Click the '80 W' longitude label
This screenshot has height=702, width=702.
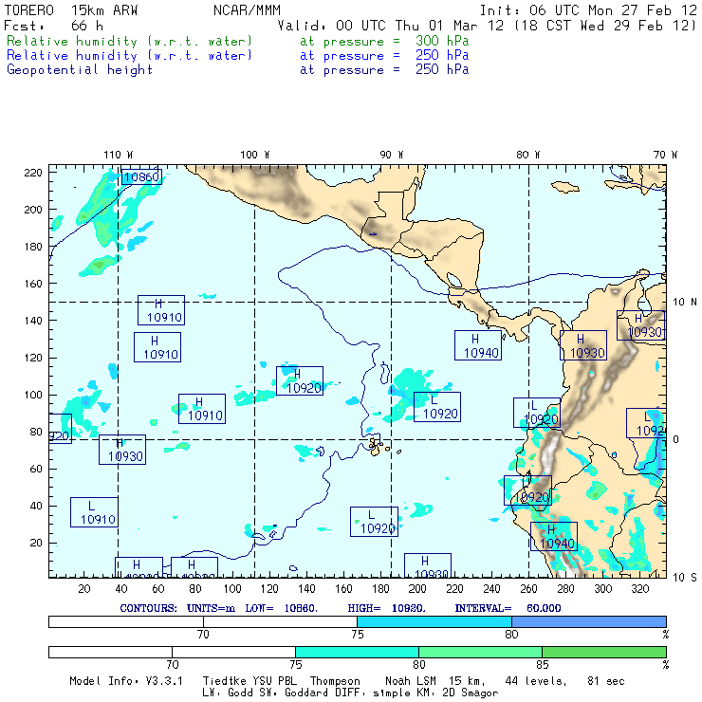[x=527, y=155]
